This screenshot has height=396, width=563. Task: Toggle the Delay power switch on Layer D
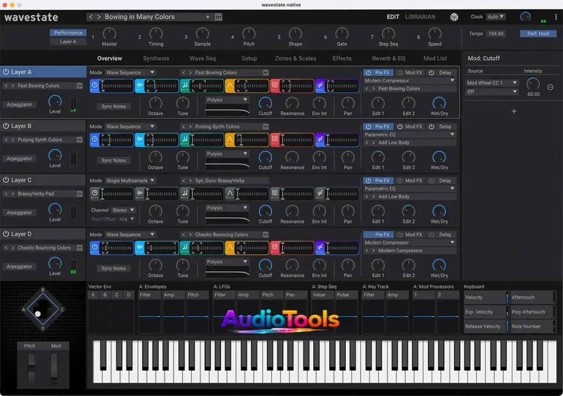[x=432, y=234]
